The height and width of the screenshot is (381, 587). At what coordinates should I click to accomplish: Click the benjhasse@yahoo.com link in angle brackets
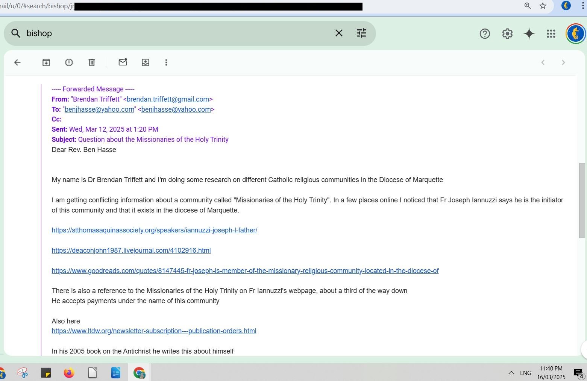[176, 109]
